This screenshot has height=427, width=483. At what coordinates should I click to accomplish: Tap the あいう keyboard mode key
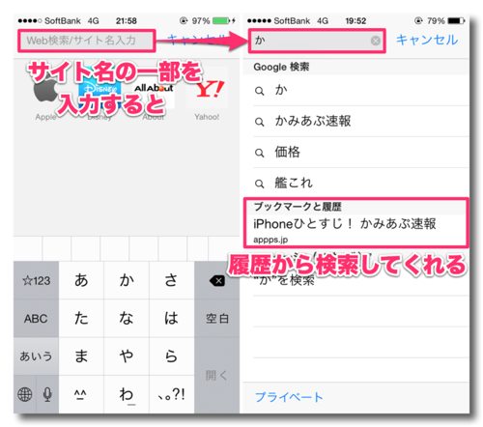[x=36, y=356]
